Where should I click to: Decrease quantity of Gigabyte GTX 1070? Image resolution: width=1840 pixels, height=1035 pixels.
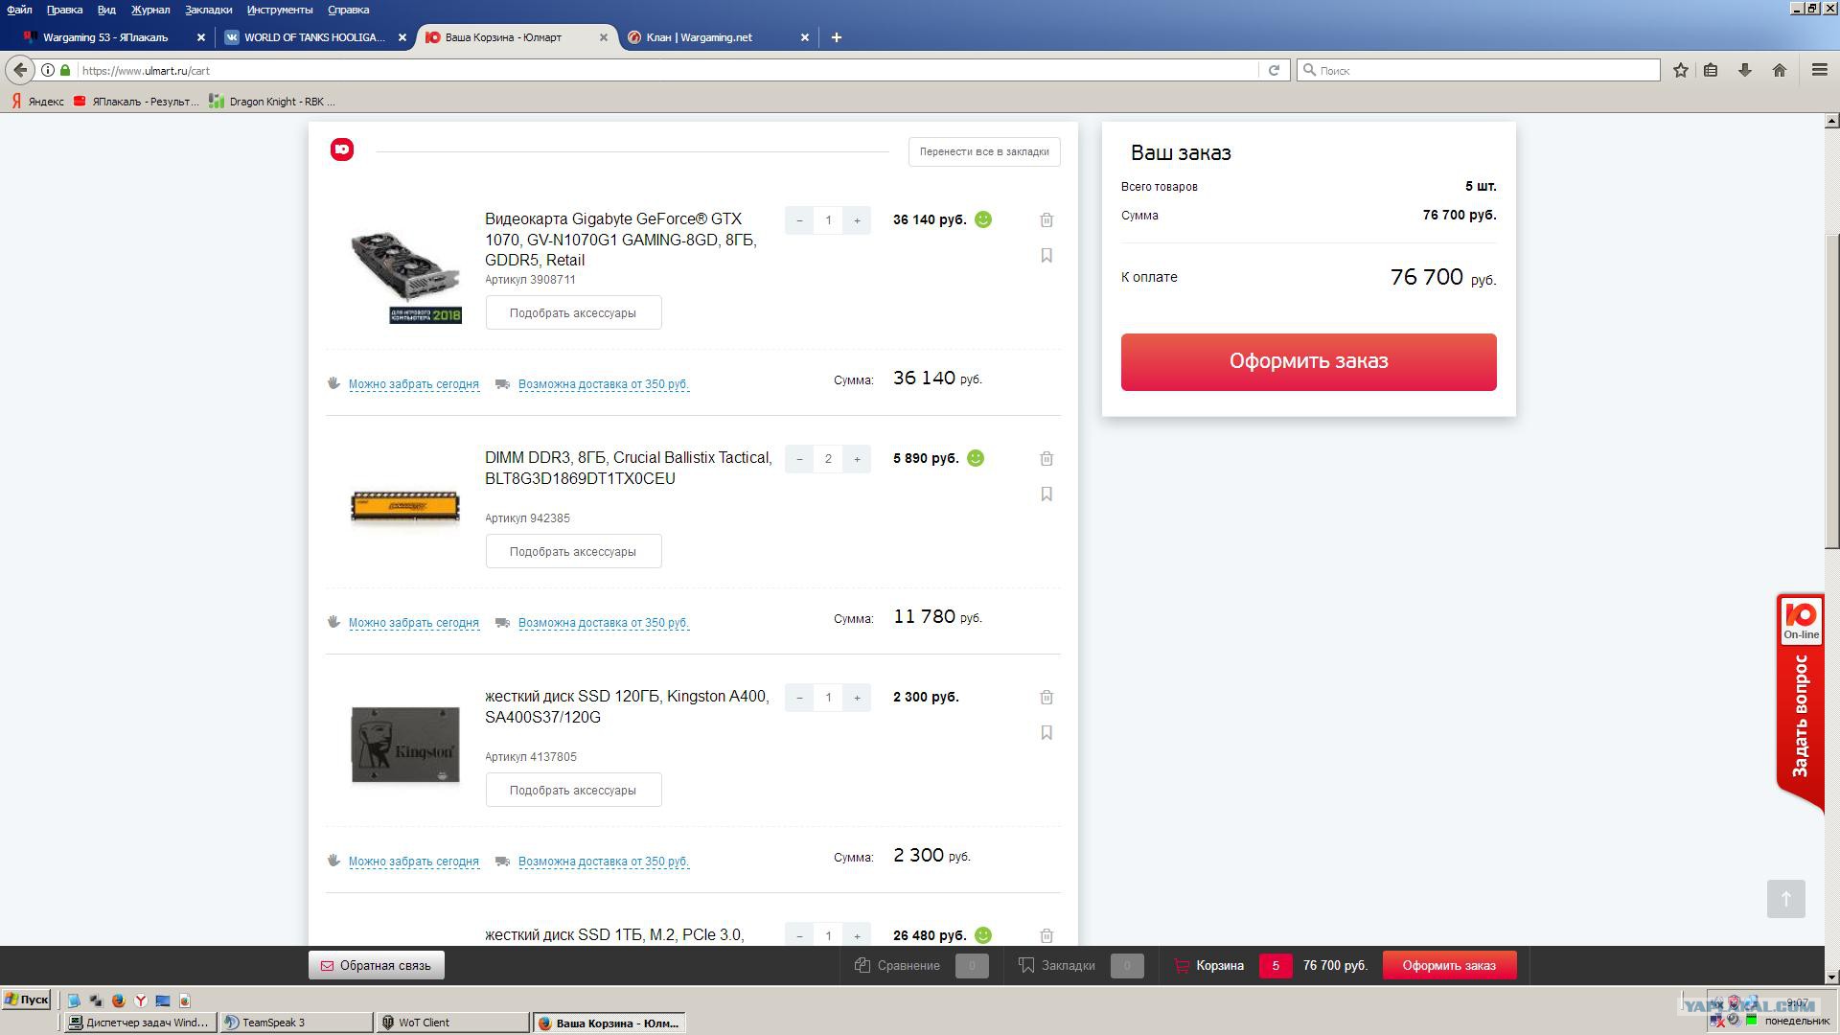tap(799, 220)
